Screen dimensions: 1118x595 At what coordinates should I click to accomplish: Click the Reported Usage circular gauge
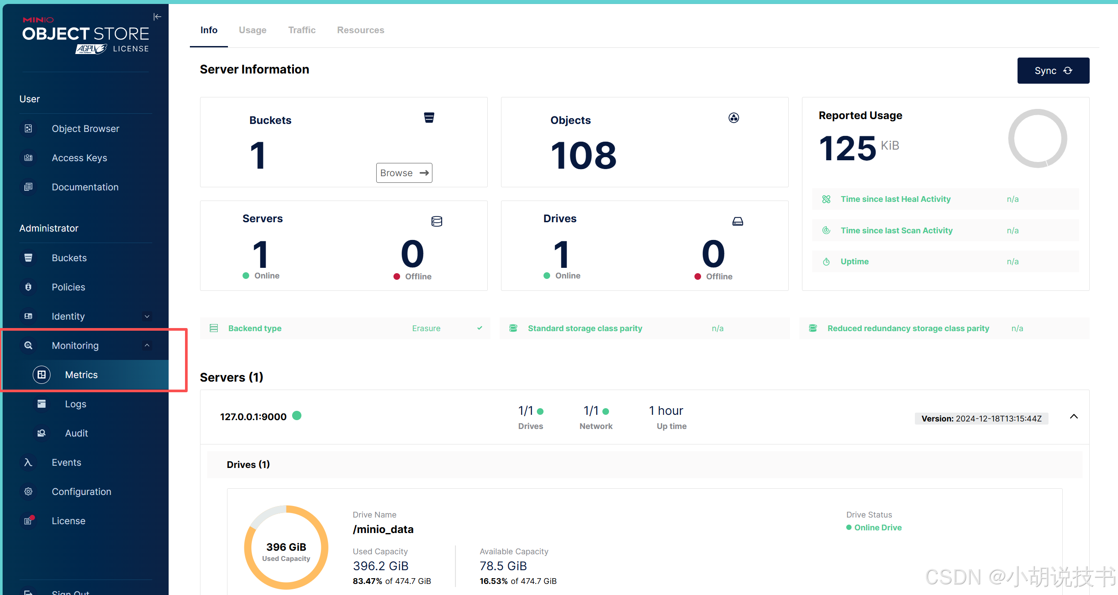(1037, 139)
